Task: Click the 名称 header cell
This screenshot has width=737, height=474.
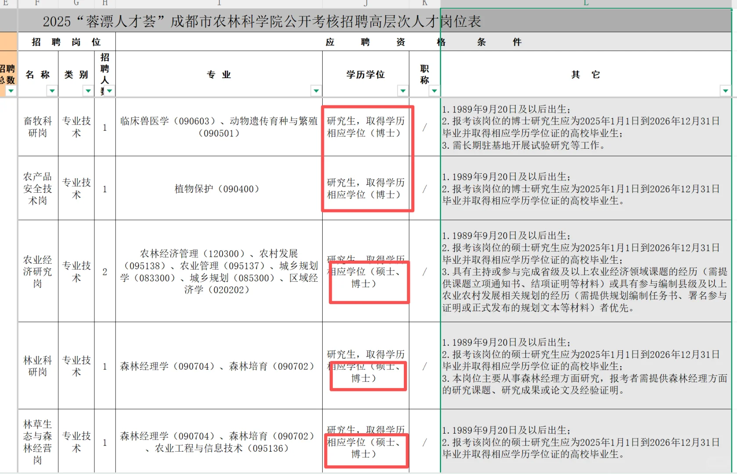Action: (x=38, y=74)
